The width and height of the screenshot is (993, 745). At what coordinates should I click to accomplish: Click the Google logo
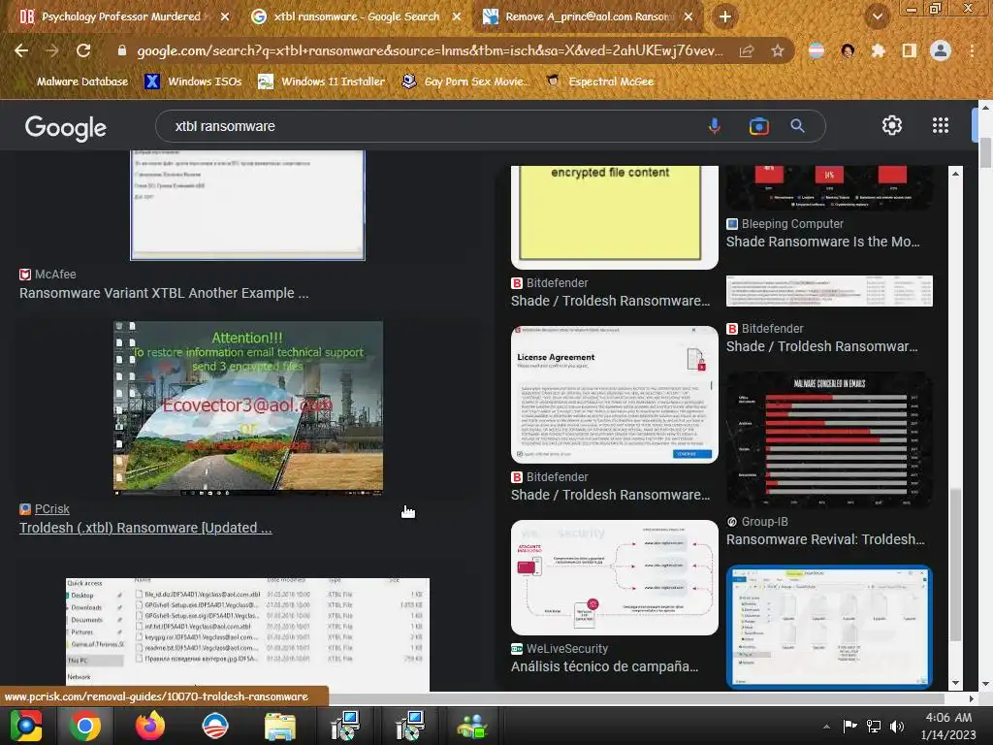point(66,128)
